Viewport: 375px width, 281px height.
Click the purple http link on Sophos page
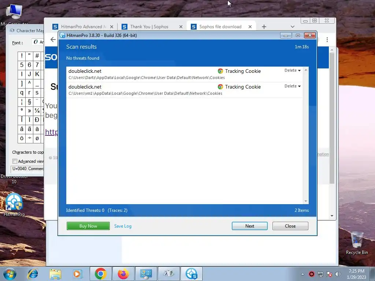pos(51,132)
